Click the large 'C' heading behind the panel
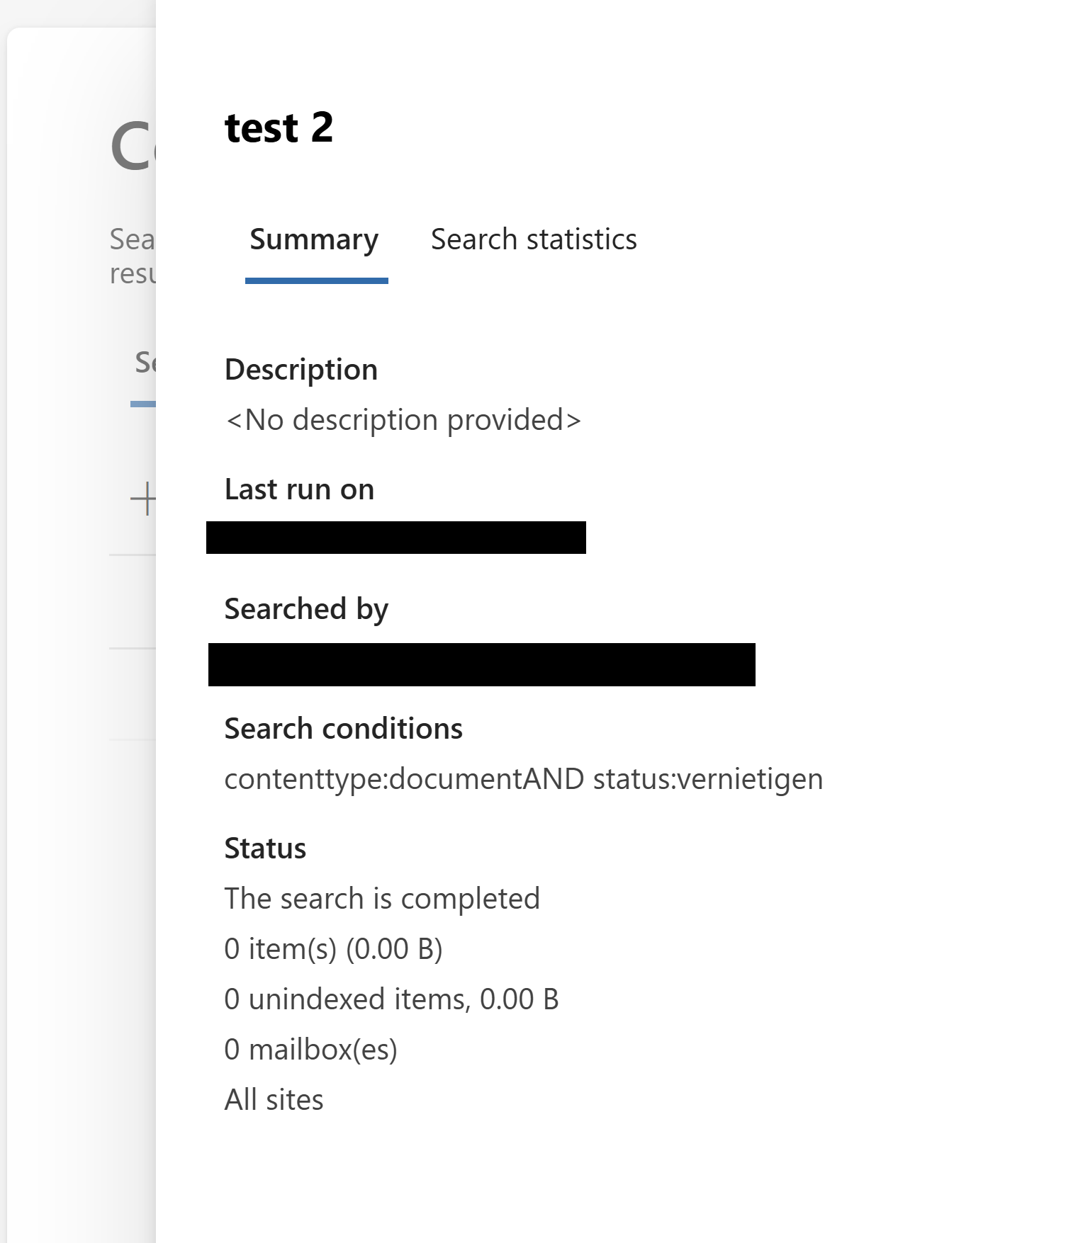Viewport: 1083px width, 1243px height. click(x=132, y=147)
